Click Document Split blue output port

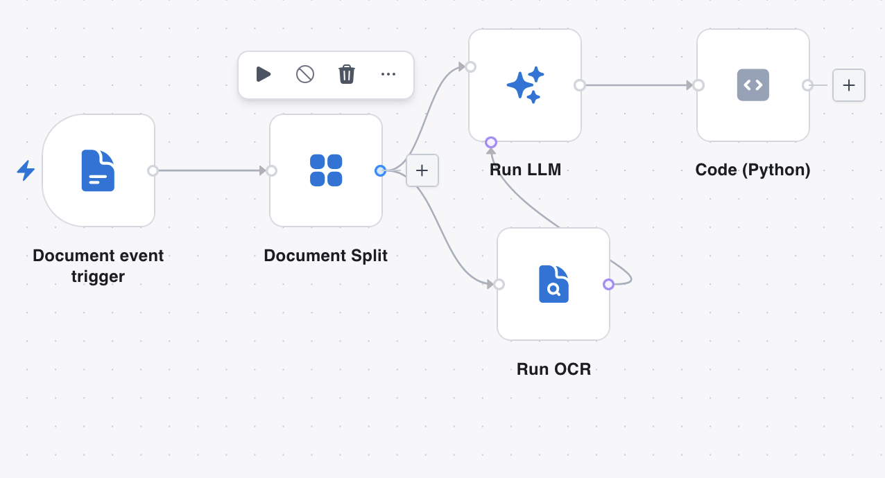(x=380, y=170)
